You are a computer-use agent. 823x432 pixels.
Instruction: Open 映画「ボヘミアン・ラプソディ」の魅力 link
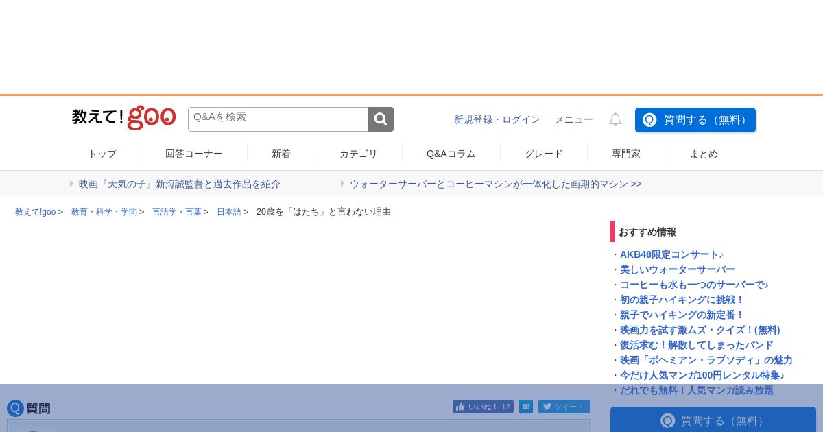[706, 360]
